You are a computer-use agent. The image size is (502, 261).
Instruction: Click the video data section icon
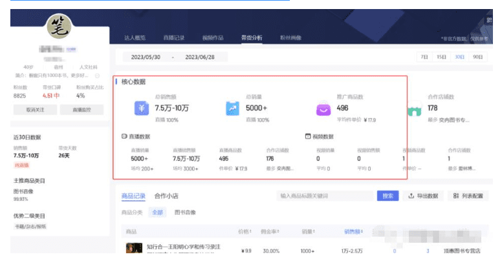click(x=307, y=137)
